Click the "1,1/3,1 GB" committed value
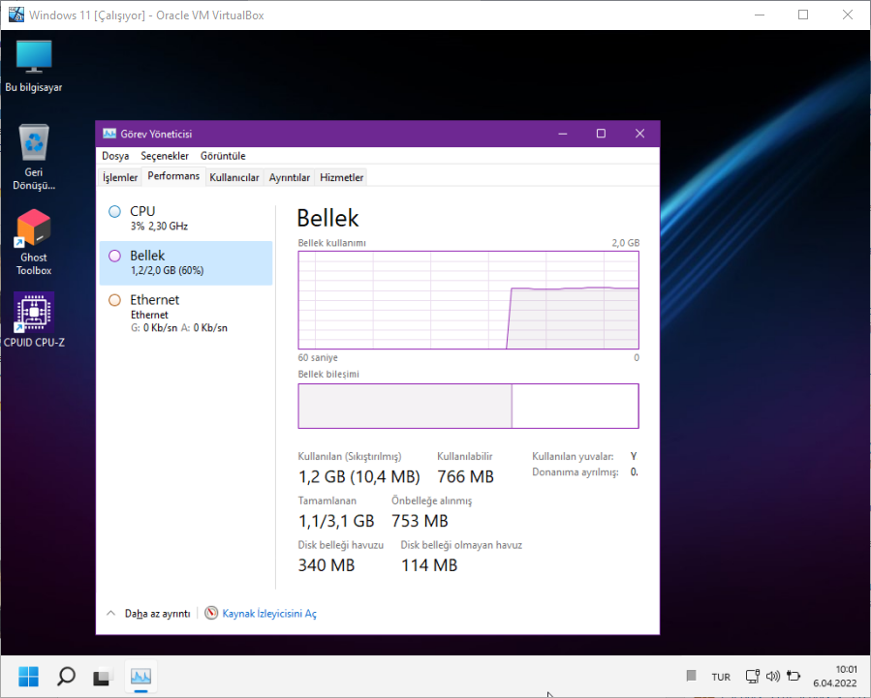Screen dimensions: 871x698 336,521
